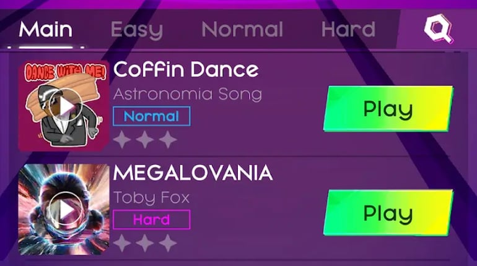Click the Hard badge on MEGALOVANIA
Image resolution: width=477 pixels, height=266 pixels.
click(152, 220)
